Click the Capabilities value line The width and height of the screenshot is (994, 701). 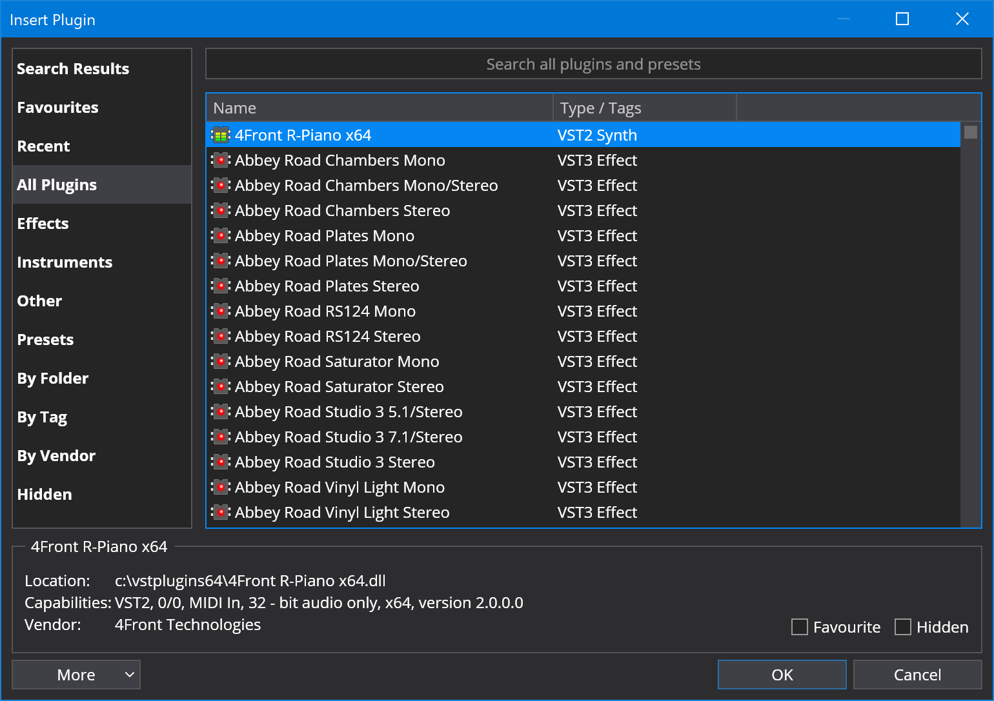pos(319,602)
